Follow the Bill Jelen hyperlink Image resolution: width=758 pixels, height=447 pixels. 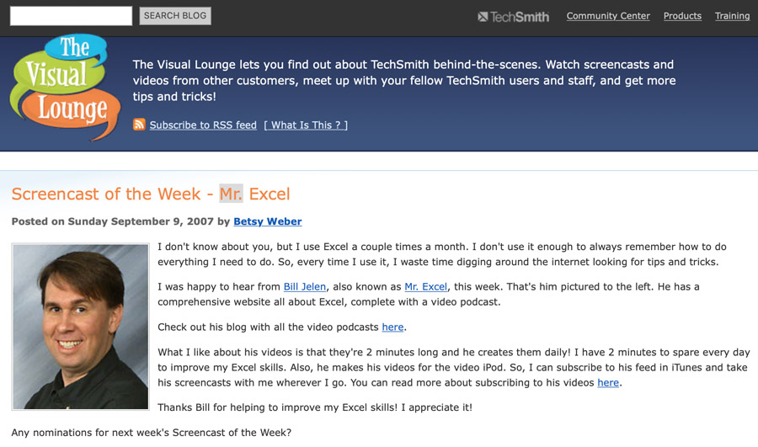305,286
